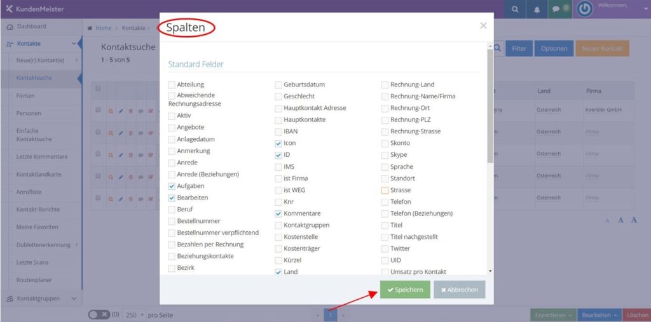Viewport: 651px width, 322px height.
Task: Uncheck the Kommentare checkbox
Action: pyautogui.click(x=278, y=213)
